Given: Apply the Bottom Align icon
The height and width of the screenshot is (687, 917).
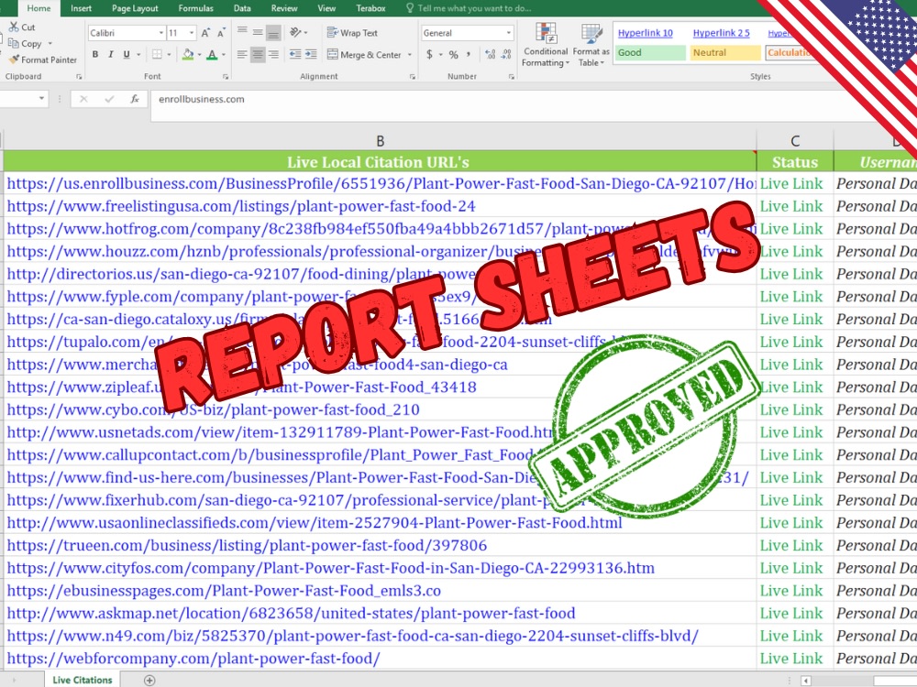Looking at the screenshot, I should tap(273, 33).
